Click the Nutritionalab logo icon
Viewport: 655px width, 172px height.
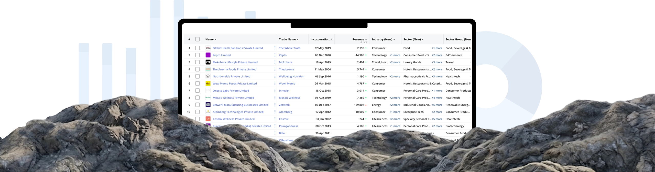coord(208,76)
